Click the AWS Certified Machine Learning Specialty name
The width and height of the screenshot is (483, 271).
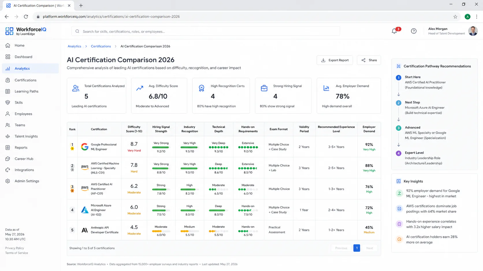pos(105,168)
